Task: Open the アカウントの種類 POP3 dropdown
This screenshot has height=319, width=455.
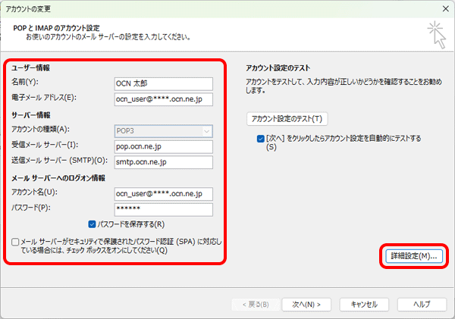Action: point(163,130)
